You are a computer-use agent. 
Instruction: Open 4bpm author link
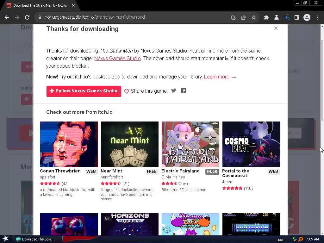(227, 182)
